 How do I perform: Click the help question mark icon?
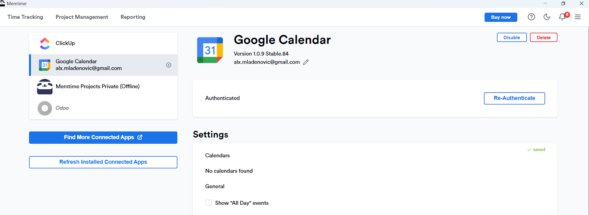(x=531, y=17)
